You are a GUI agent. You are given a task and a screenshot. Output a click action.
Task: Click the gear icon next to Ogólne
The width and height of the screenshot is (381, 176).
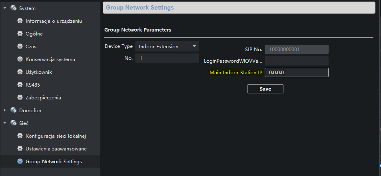click(20, 34)
